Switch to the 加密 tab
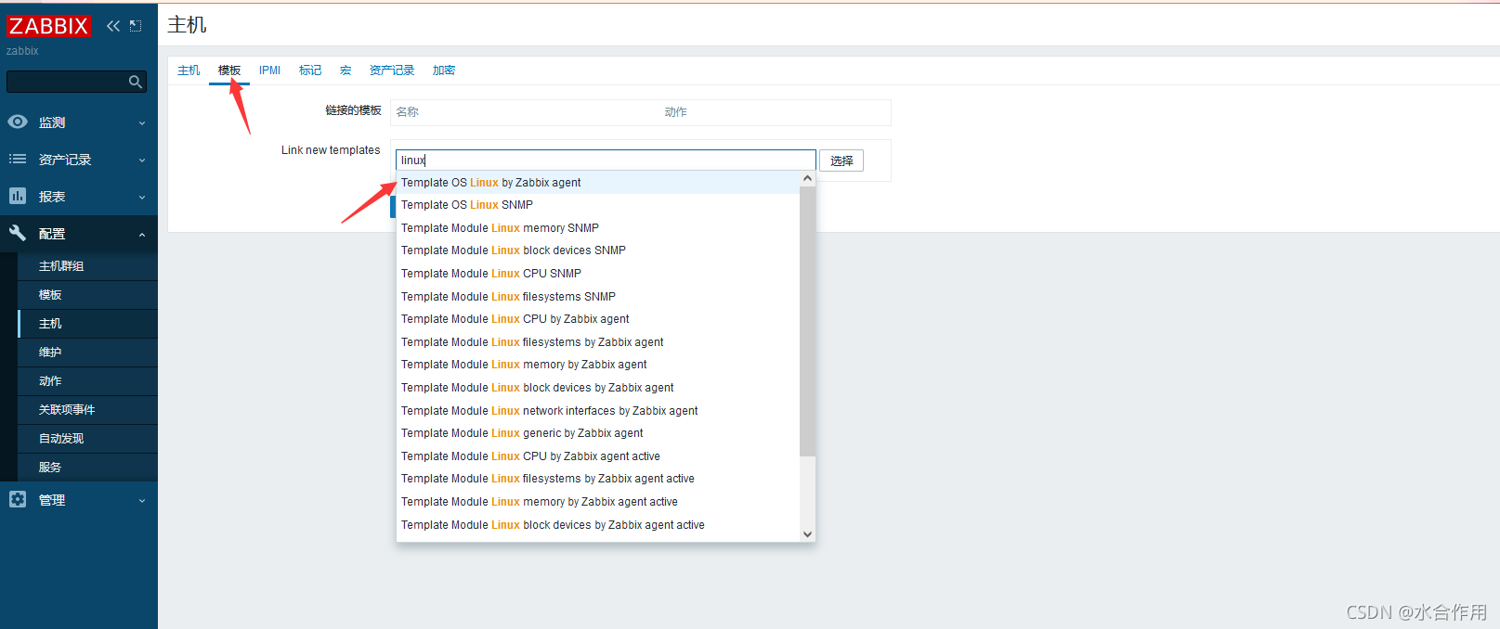Viewport: 1500px width, 629px height. tap(444, 71)
